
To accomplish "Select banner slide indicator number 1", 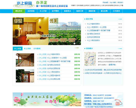I will click(x=70, y=43).
